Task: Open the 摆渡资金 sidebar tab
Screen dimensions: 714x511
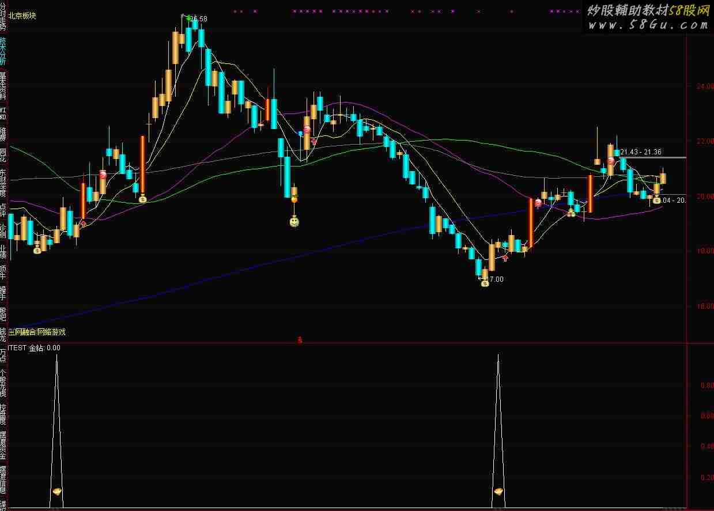Action: click(3, 446)
